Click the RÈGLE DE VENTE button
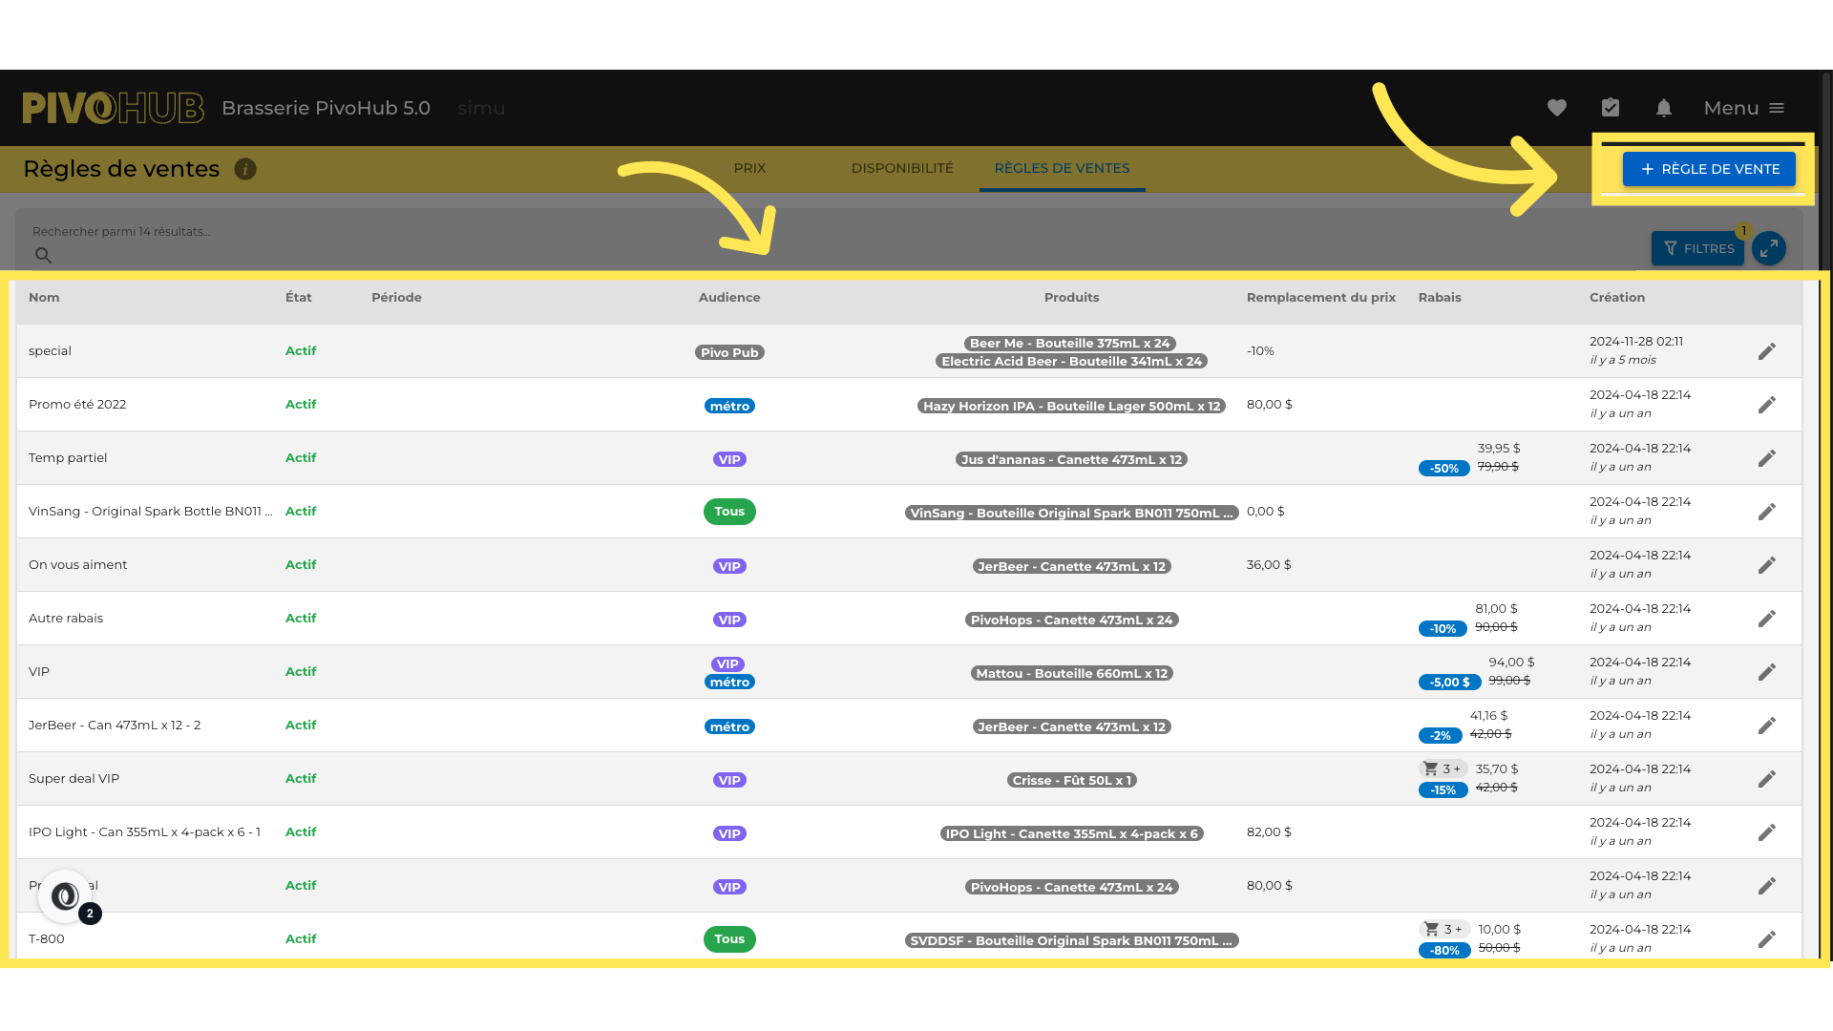This screenshot has width=1833, height=1031. pyautogui.click(x=1709, y=169)
